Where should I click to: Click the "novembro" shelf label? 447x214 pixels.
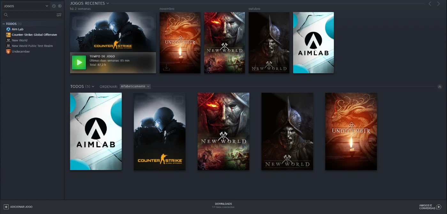167,9
